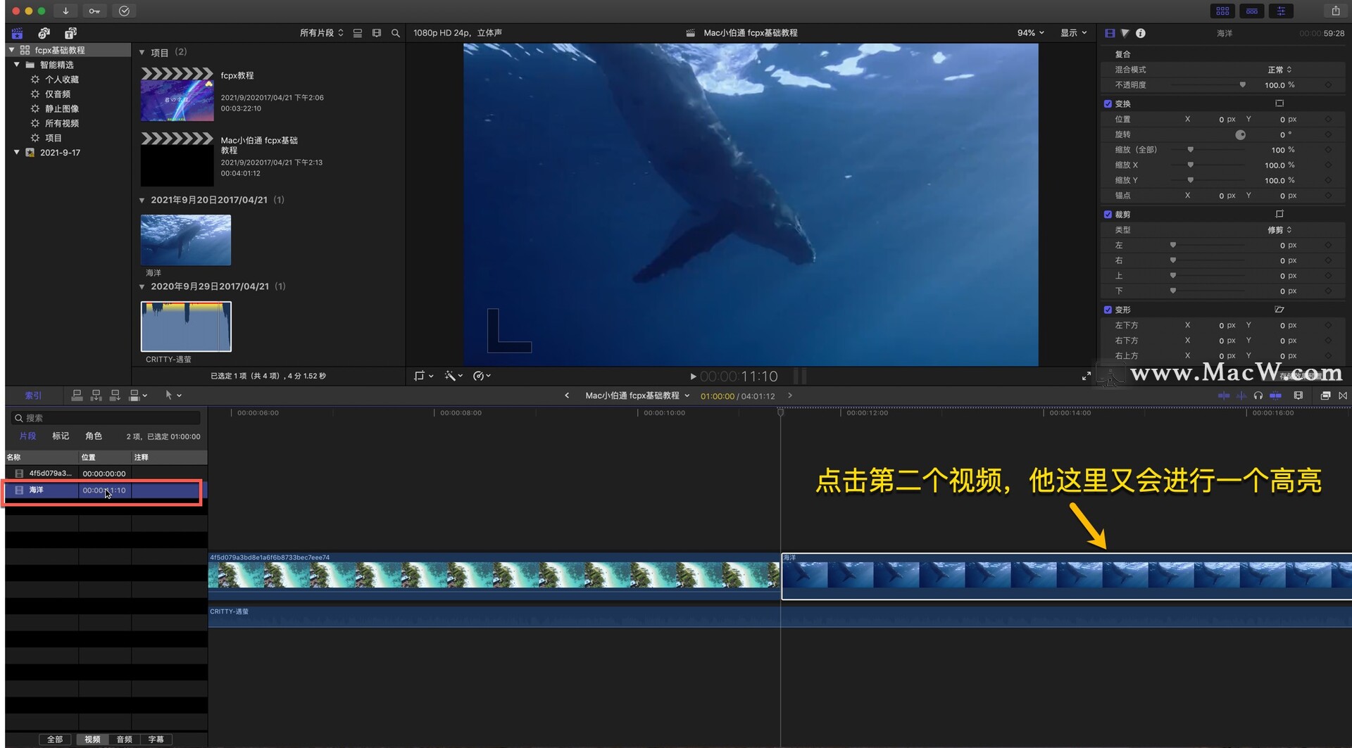
Task: Click the 索引 index button
Action: [33, 395]
